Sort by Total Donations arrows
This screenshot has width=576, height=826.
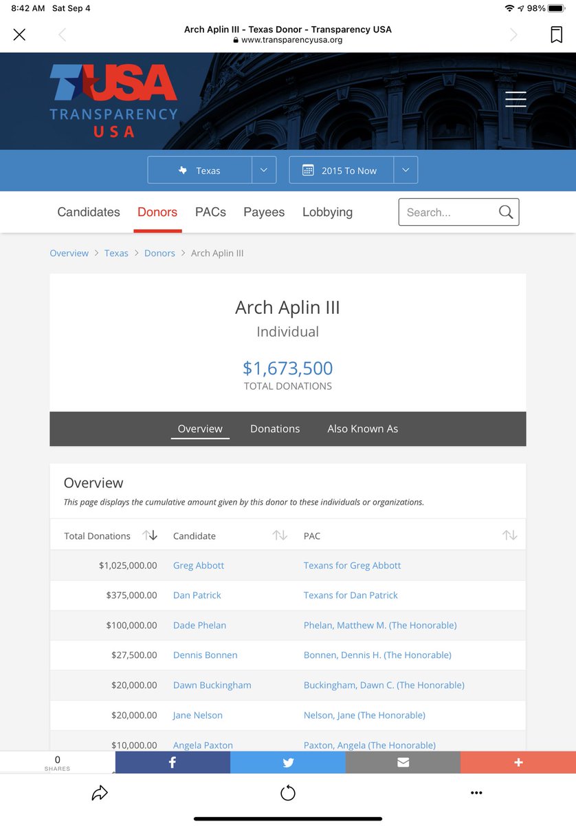click(x=150, y=536)
